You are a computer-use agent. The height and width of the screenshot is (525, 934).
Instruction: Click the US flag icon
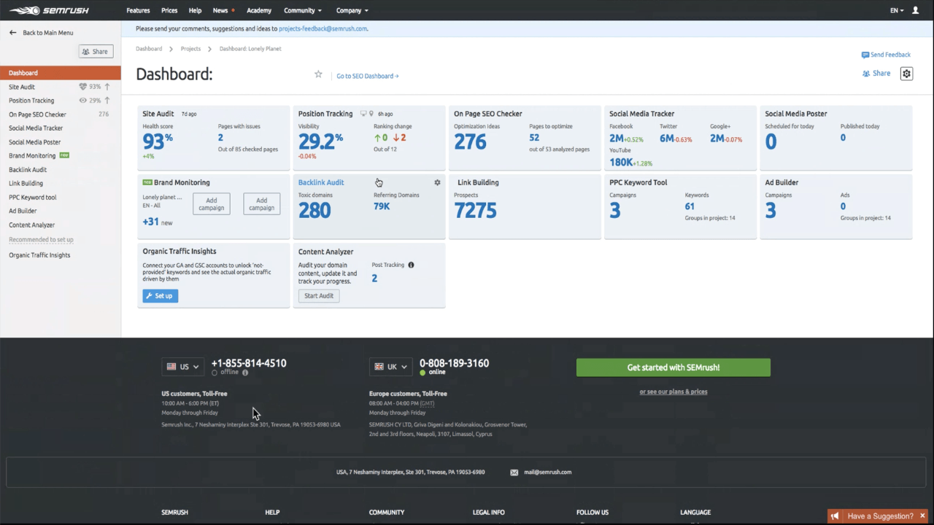tap(171, 367)
